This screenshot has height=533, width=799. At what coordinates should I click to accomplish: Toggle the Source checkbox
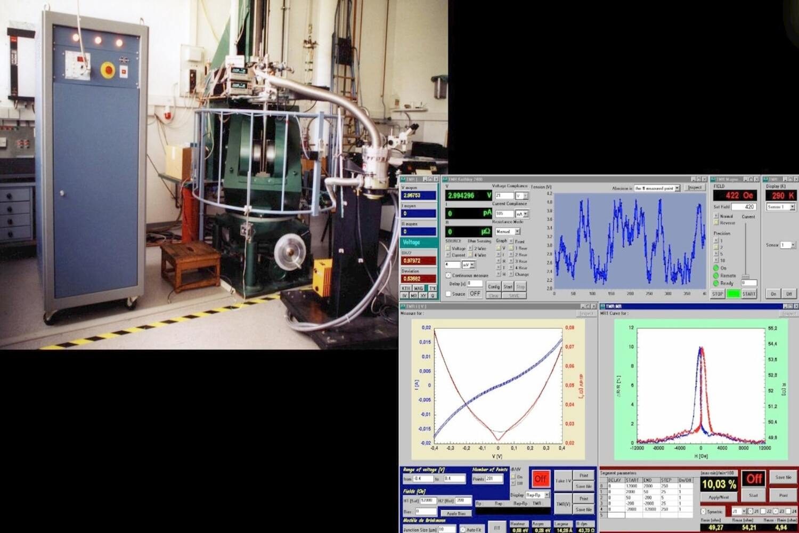(449, 294)
